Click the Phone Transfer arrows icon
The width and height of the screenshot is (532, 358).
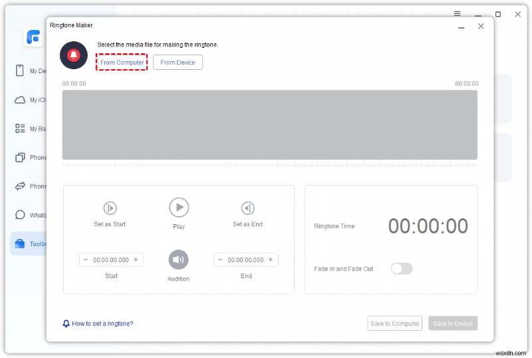tap(20, 186)
